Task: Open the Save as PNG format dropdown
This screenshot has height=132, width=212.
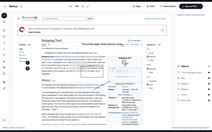Action: (x=201, y=6)
